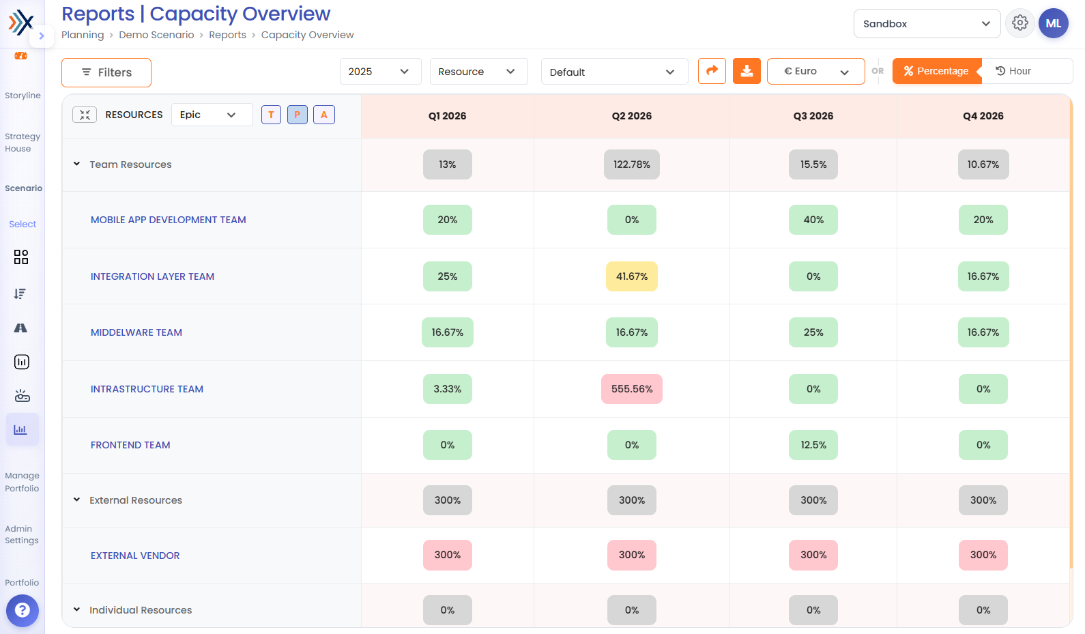The width and height of the screenshot is (1085, 634).
Task: Open the settings gear icon
Action: pyautogui.click(x=1020, y=23)
